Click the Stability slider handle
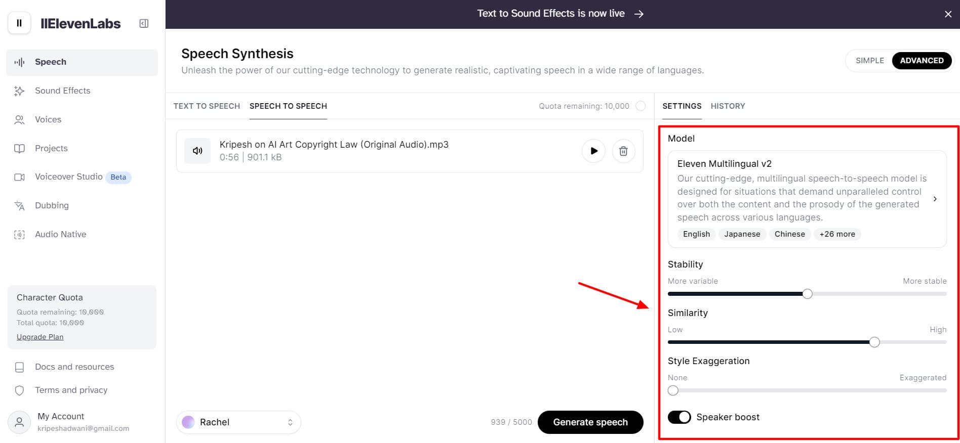960x443 pixels. [x=807, y=294]
